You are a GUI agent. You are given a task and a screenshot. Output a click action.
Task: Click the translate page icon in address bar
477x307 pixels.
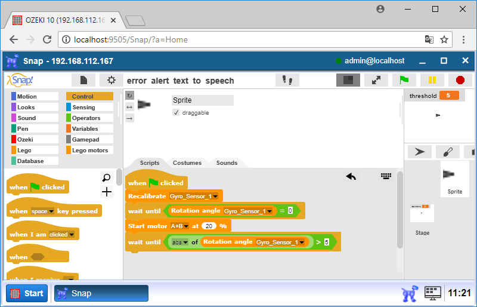pos(429,39)
